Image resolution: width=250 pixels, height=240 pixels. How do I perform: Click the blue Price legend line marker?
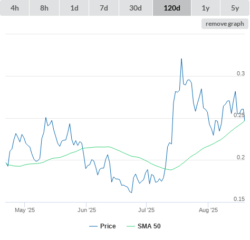[93, 226]
